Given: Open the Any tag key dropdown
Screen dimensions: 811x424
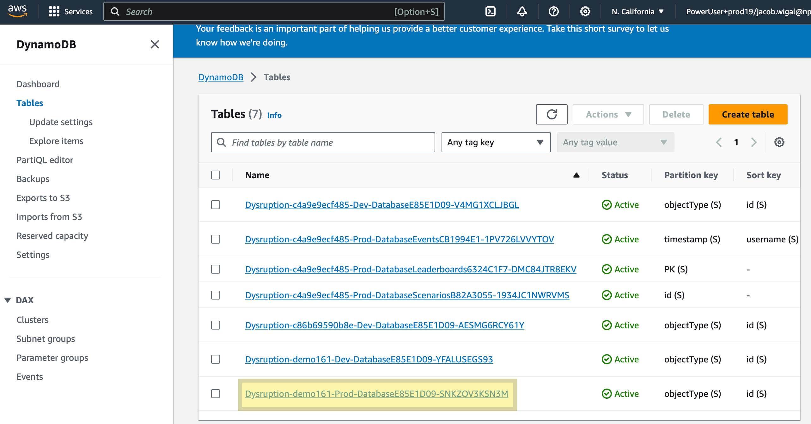Looking at the screenshot, I should click(496, 142).
